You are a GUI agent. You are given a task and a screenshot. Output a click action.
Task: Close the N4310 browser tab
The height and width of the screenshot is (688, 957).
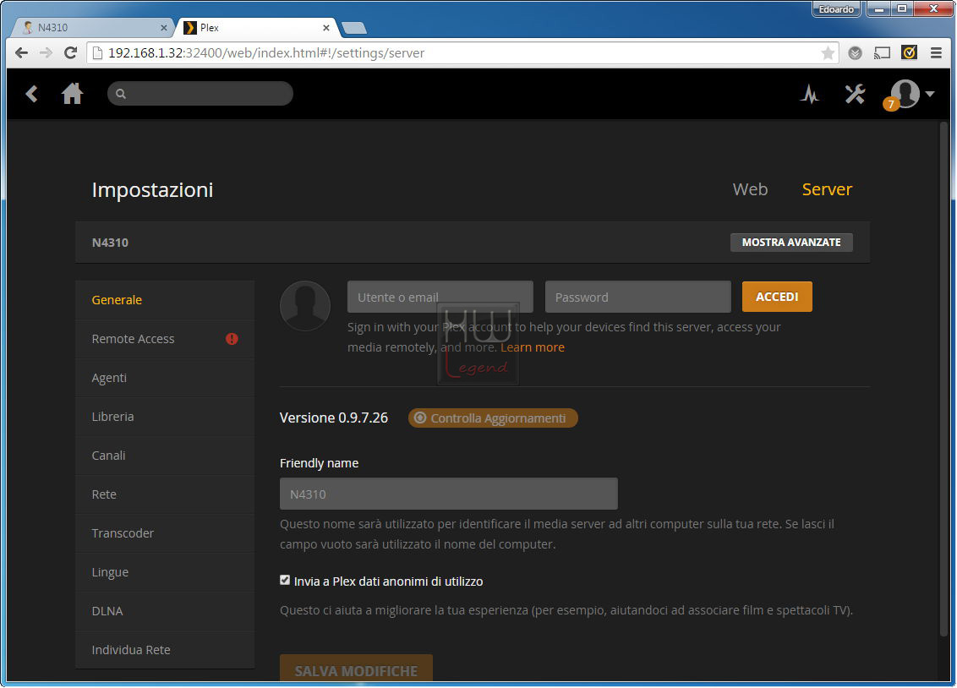163,27
